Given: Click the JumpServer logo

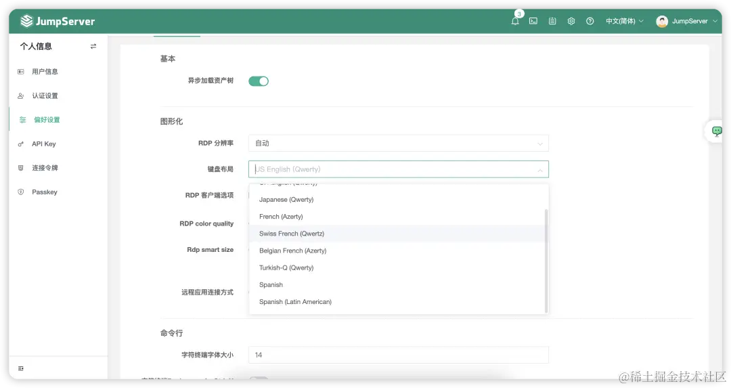Looking at the screenshot, I should click(x=58, y=21).
